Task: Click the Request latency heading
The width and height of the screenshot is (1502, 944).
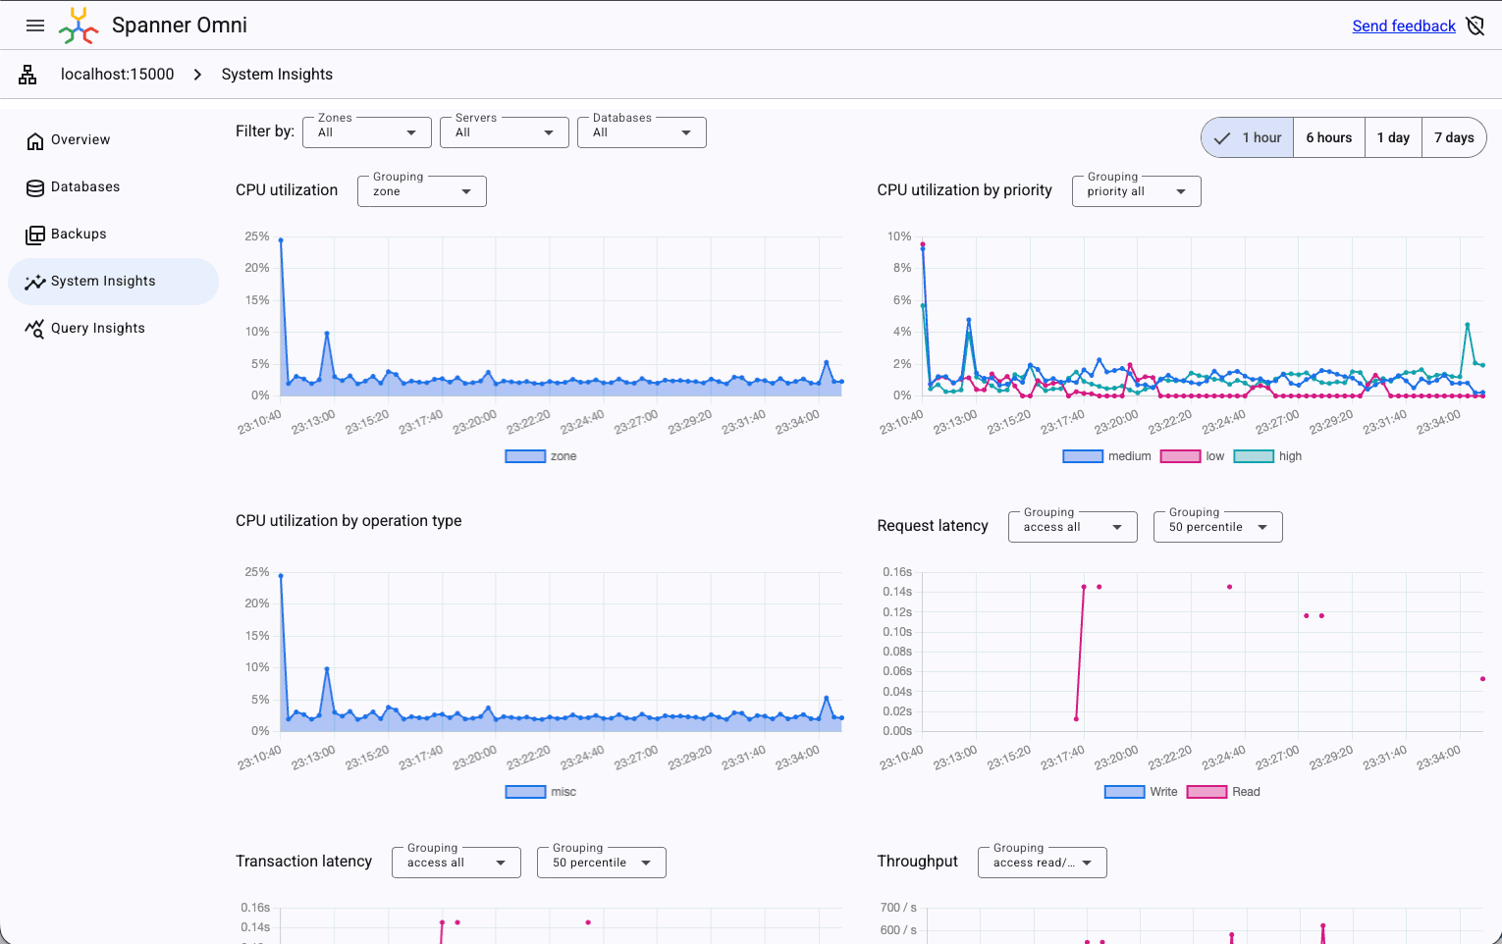Action: pos(933,526)
